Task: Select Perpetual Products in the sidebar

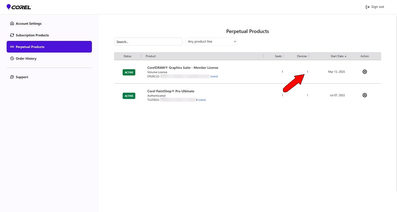Action: click(x=49, y=47)
